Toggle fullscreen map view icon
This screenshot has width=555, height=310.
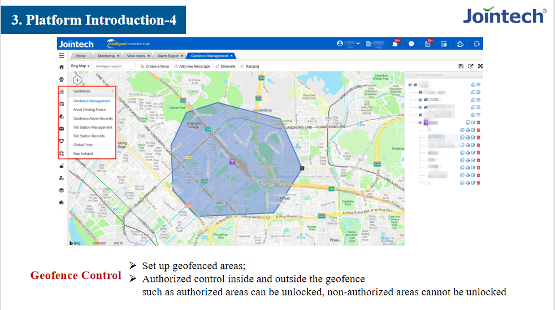pyautogui.click(x=480, y=66)
